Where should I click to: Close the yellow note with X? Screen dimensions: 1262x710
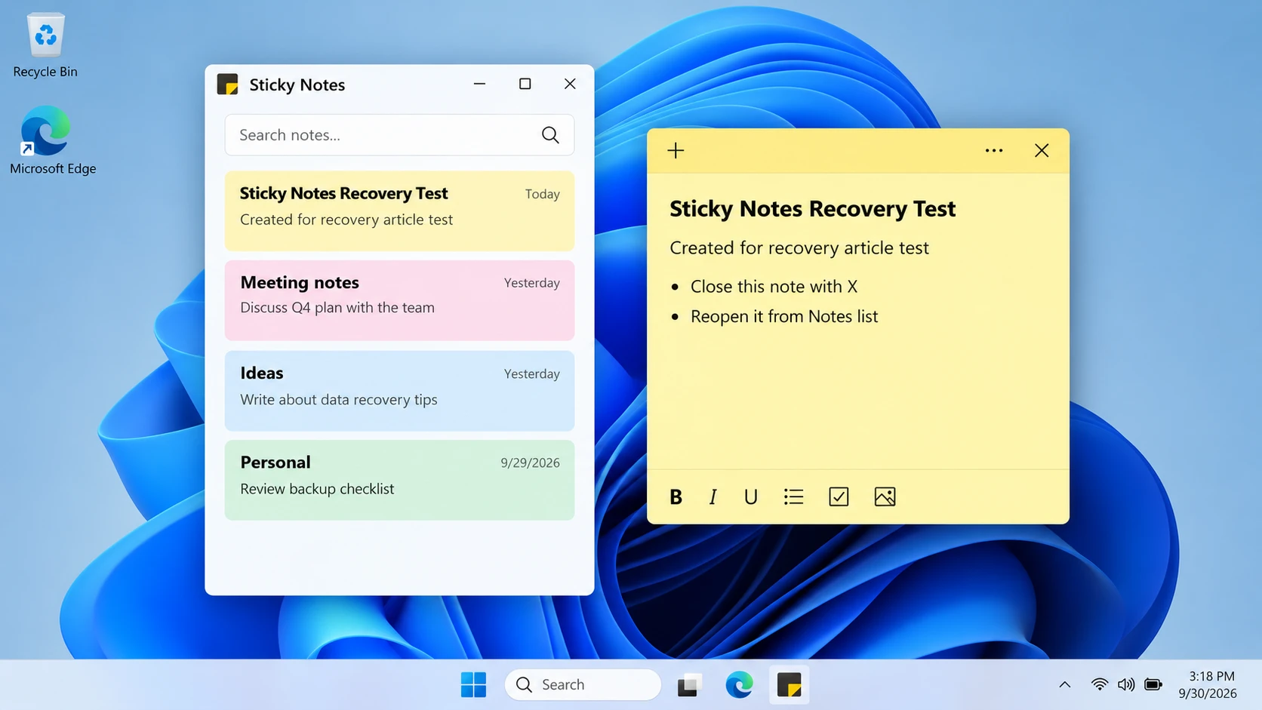coord(1042,151)
